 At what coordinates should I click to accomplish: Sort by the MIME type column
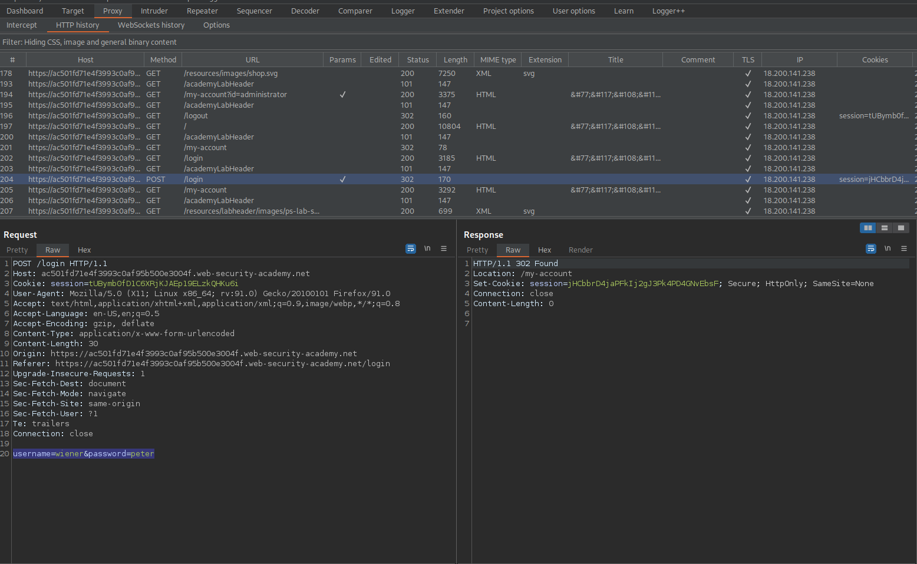point(498,60)
